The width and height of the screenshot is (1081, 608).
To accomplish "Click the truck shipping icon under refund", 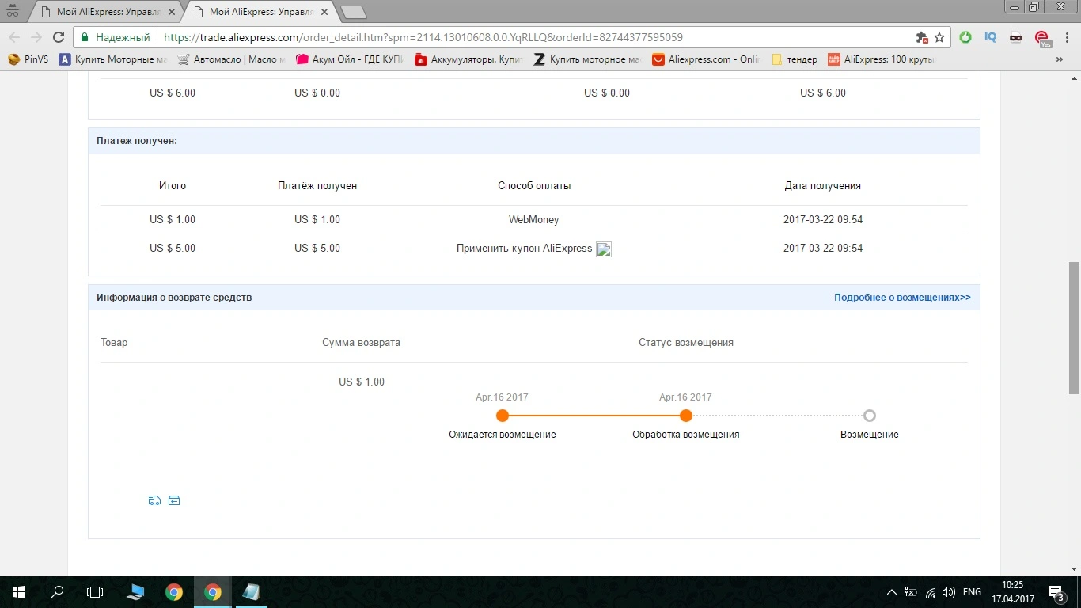I will pos(154,500).
